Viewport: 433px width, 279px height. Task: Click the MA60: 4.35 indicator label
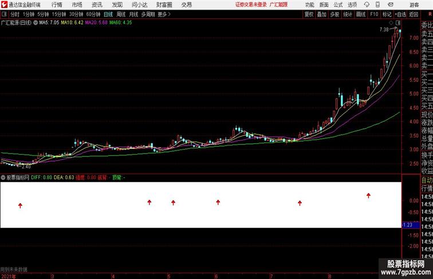[x=121, y=23]
